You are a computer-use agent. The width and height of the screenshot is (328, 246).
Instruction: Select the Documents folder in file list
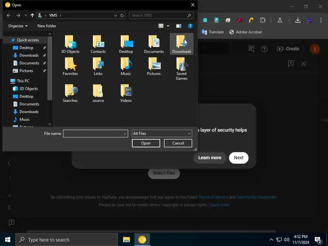tap(154, 44)
